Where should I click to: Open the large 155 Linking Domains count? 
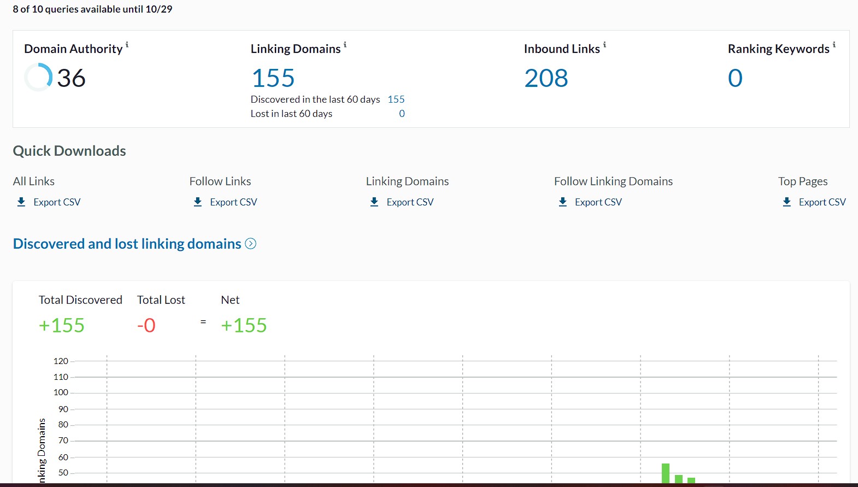273,78
